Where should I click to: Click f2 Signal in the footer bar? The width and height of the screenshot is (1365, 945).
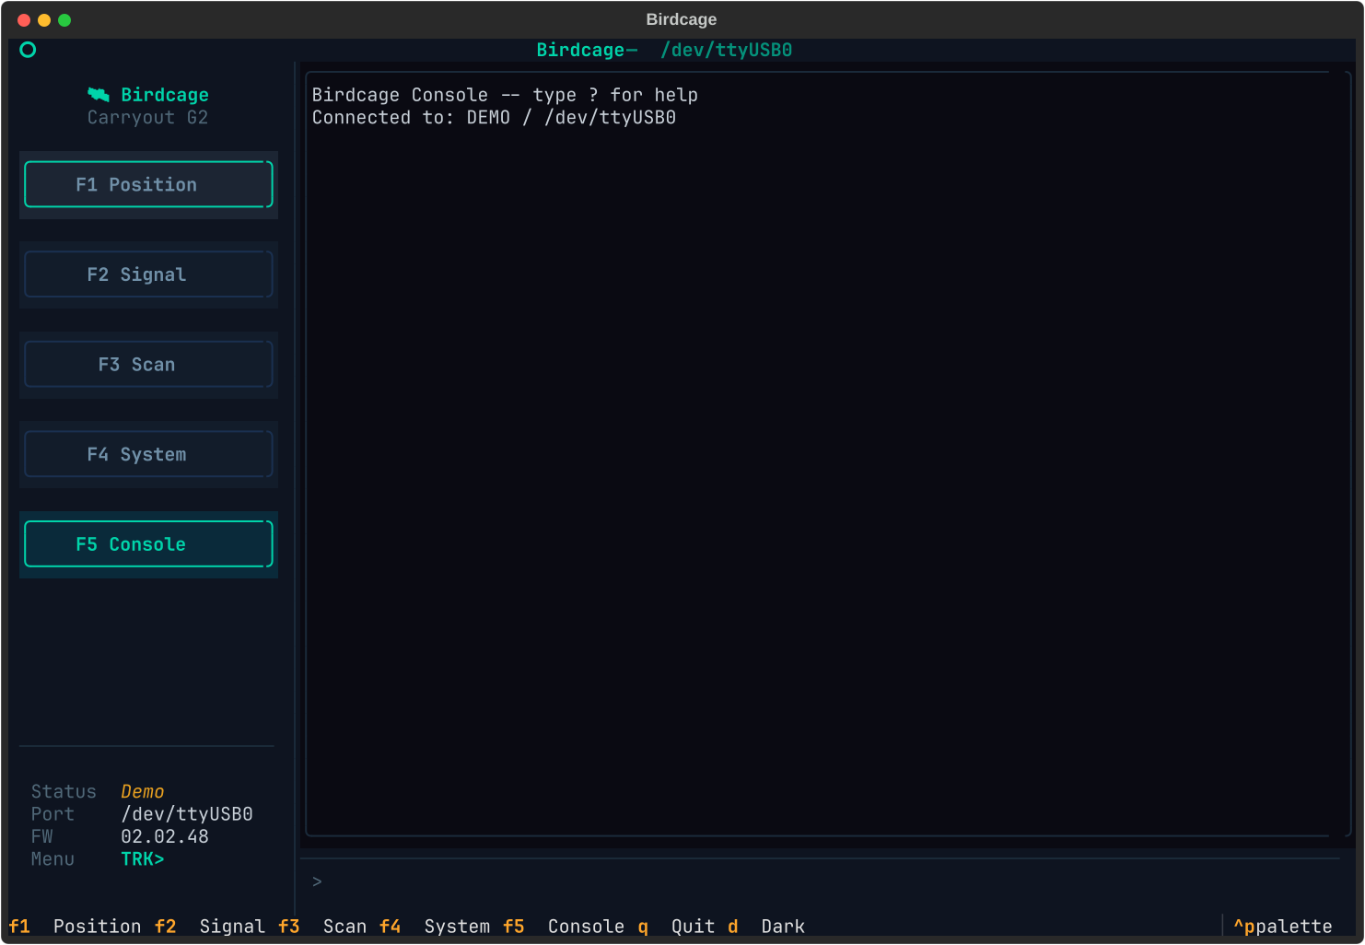210,927
